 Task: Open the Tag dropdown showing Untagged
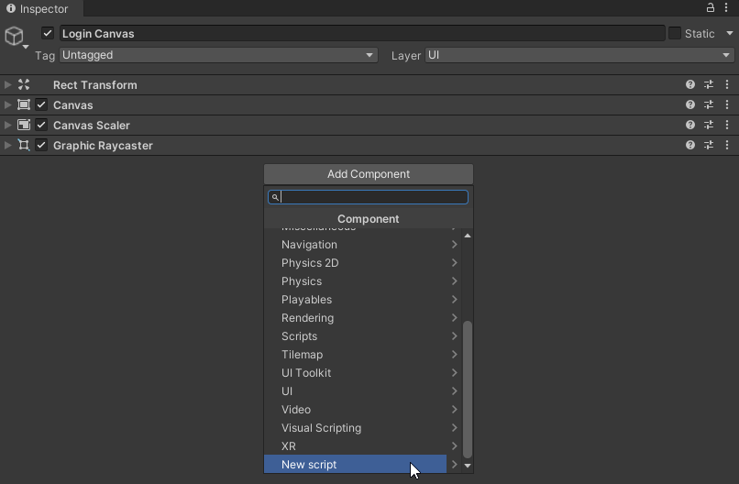click(217, 55)
